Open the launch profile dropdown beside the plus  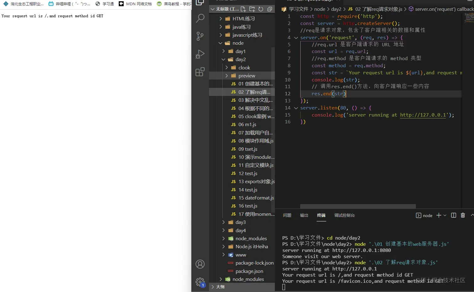click(x=445, y=215)
